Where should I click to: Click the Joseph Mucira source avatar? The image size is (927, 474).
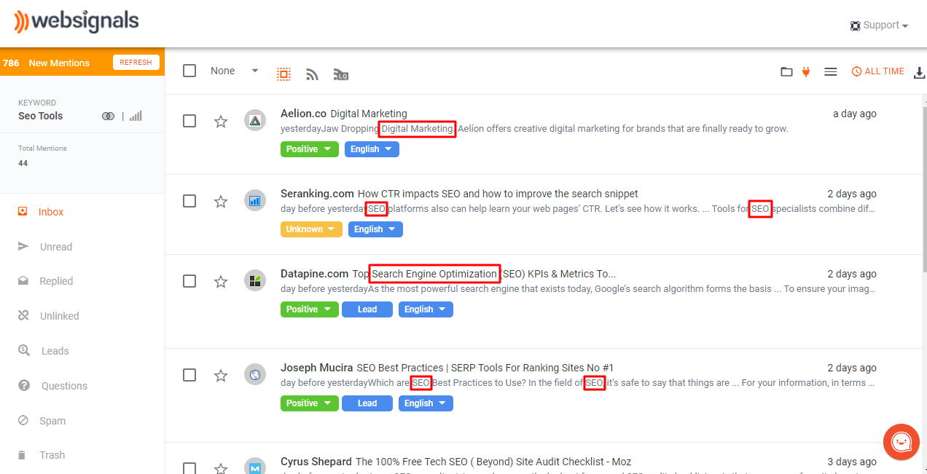point(255,375)
